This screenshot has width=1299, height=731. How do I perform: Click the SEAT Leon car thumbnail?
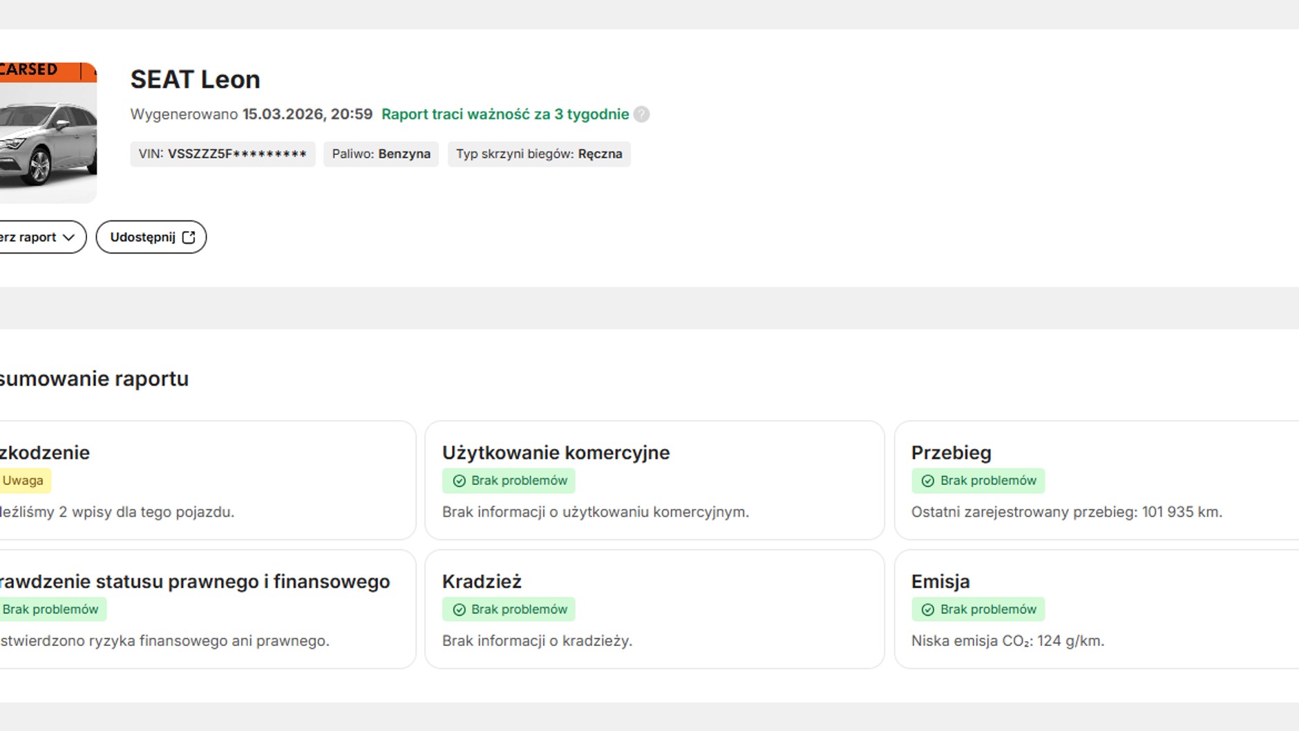(47, 133)
